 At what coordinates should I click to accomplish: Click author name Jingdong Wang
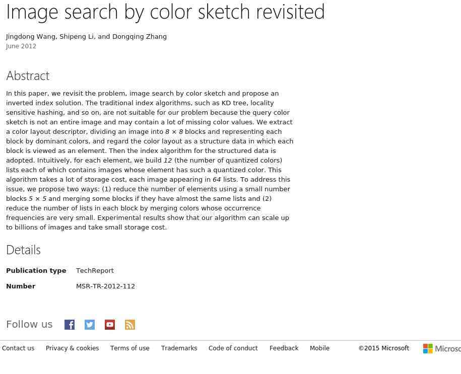(x=31, y=37)
